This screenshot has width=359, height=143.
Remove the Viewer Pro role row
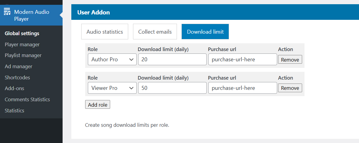tap(290, 88)
